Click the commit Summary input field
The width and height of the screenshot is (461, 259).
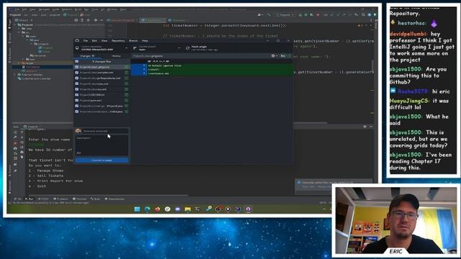pos(106,131)
